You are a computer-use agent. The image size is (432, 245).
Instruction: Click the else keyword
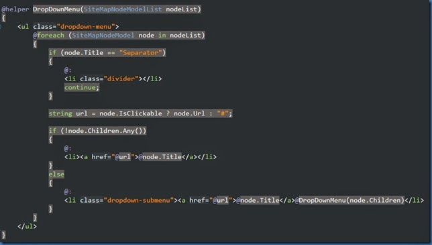[56, 174]
